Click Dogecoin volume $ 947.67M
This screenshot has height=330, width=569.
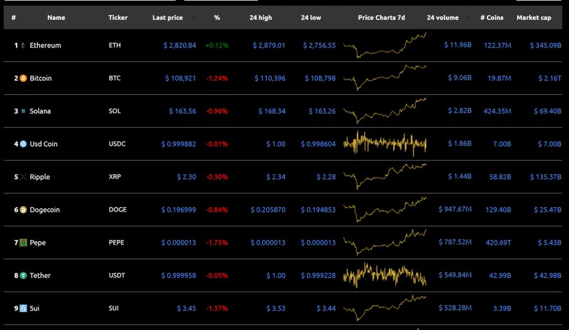[x=455, y=209]
